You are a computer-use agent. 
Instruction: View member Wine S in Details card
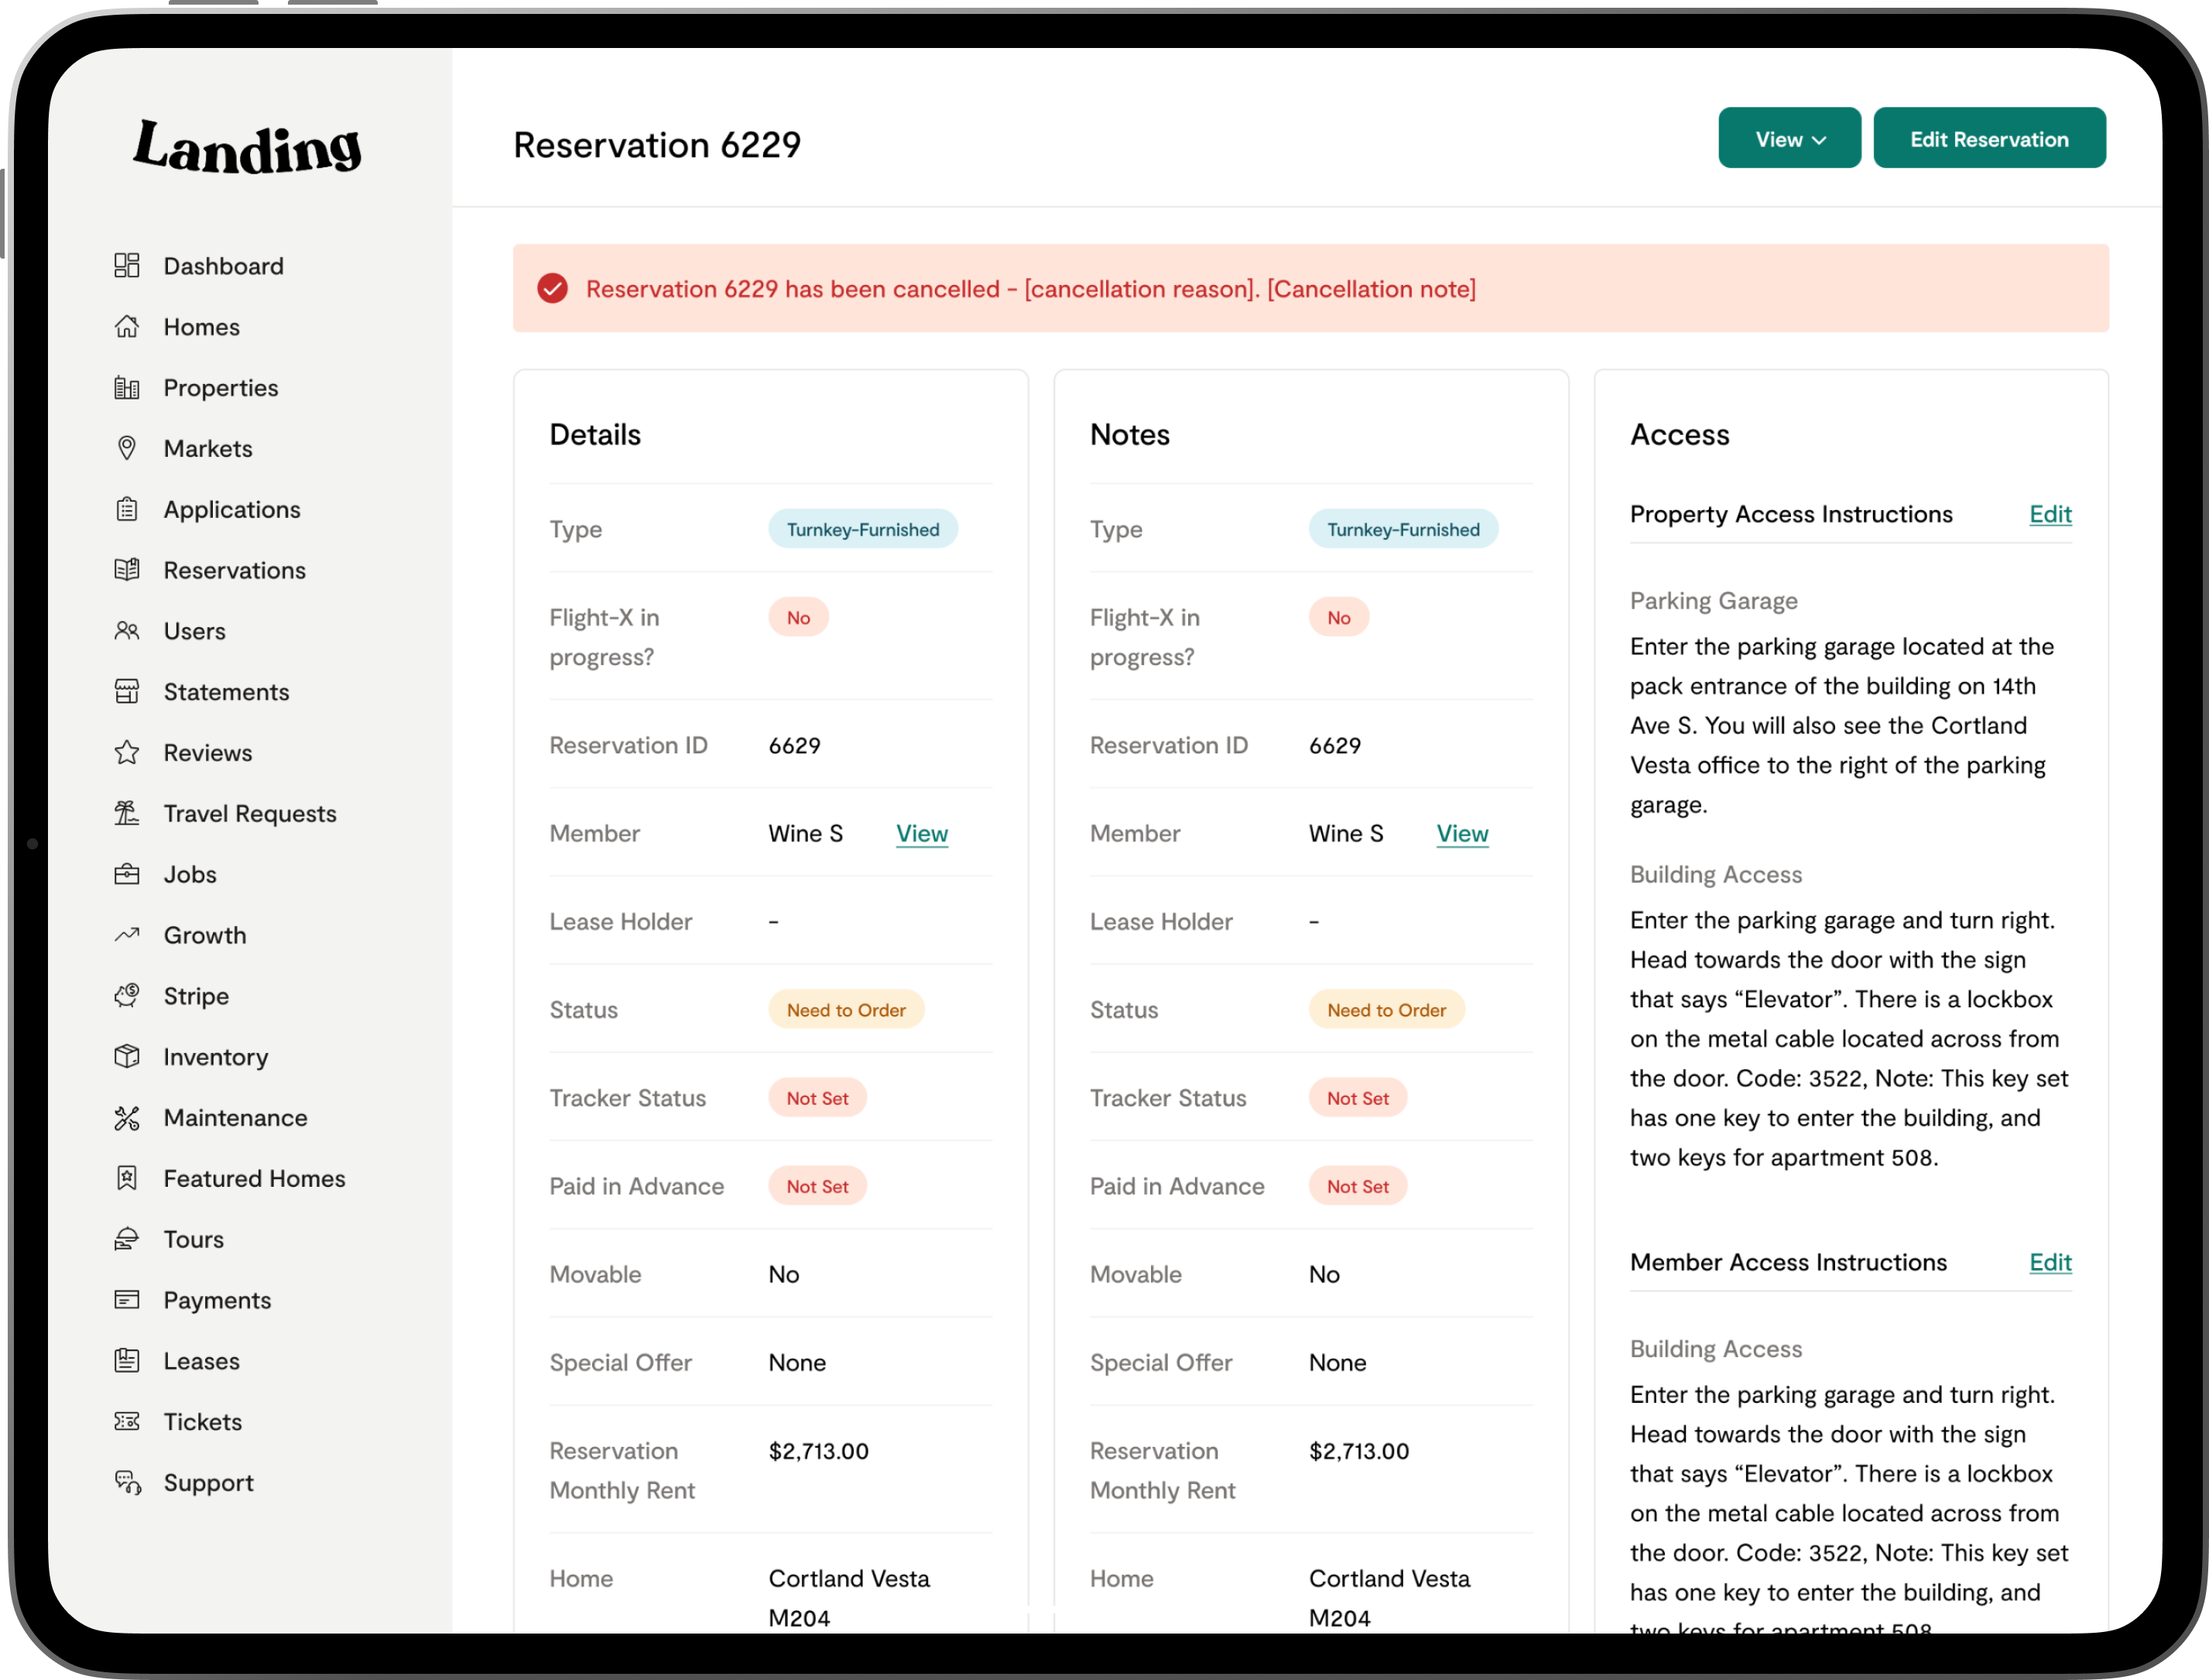click(922, 834)
